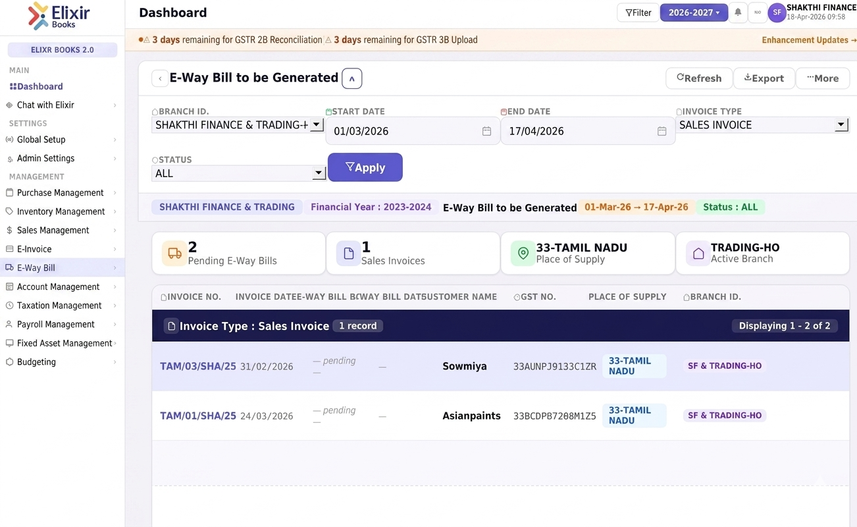Viewport: 857px width, 527px height.
Task: Click the Pending E-Way Bills truck icon
Action: click(174, 253)
